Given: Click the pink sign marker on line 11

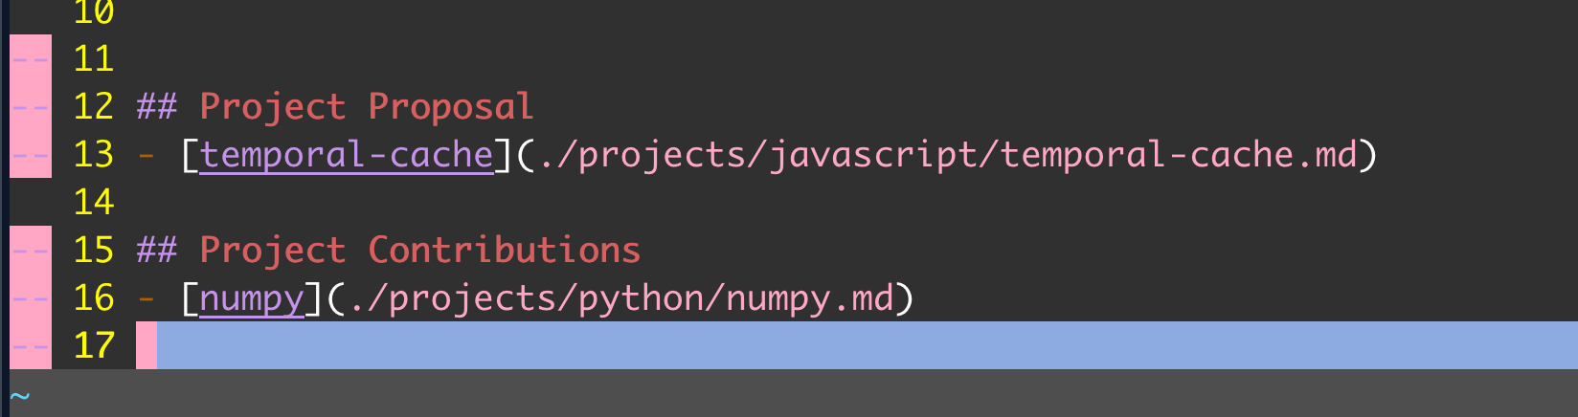Looking at the screenshot, I should [31, 58].
